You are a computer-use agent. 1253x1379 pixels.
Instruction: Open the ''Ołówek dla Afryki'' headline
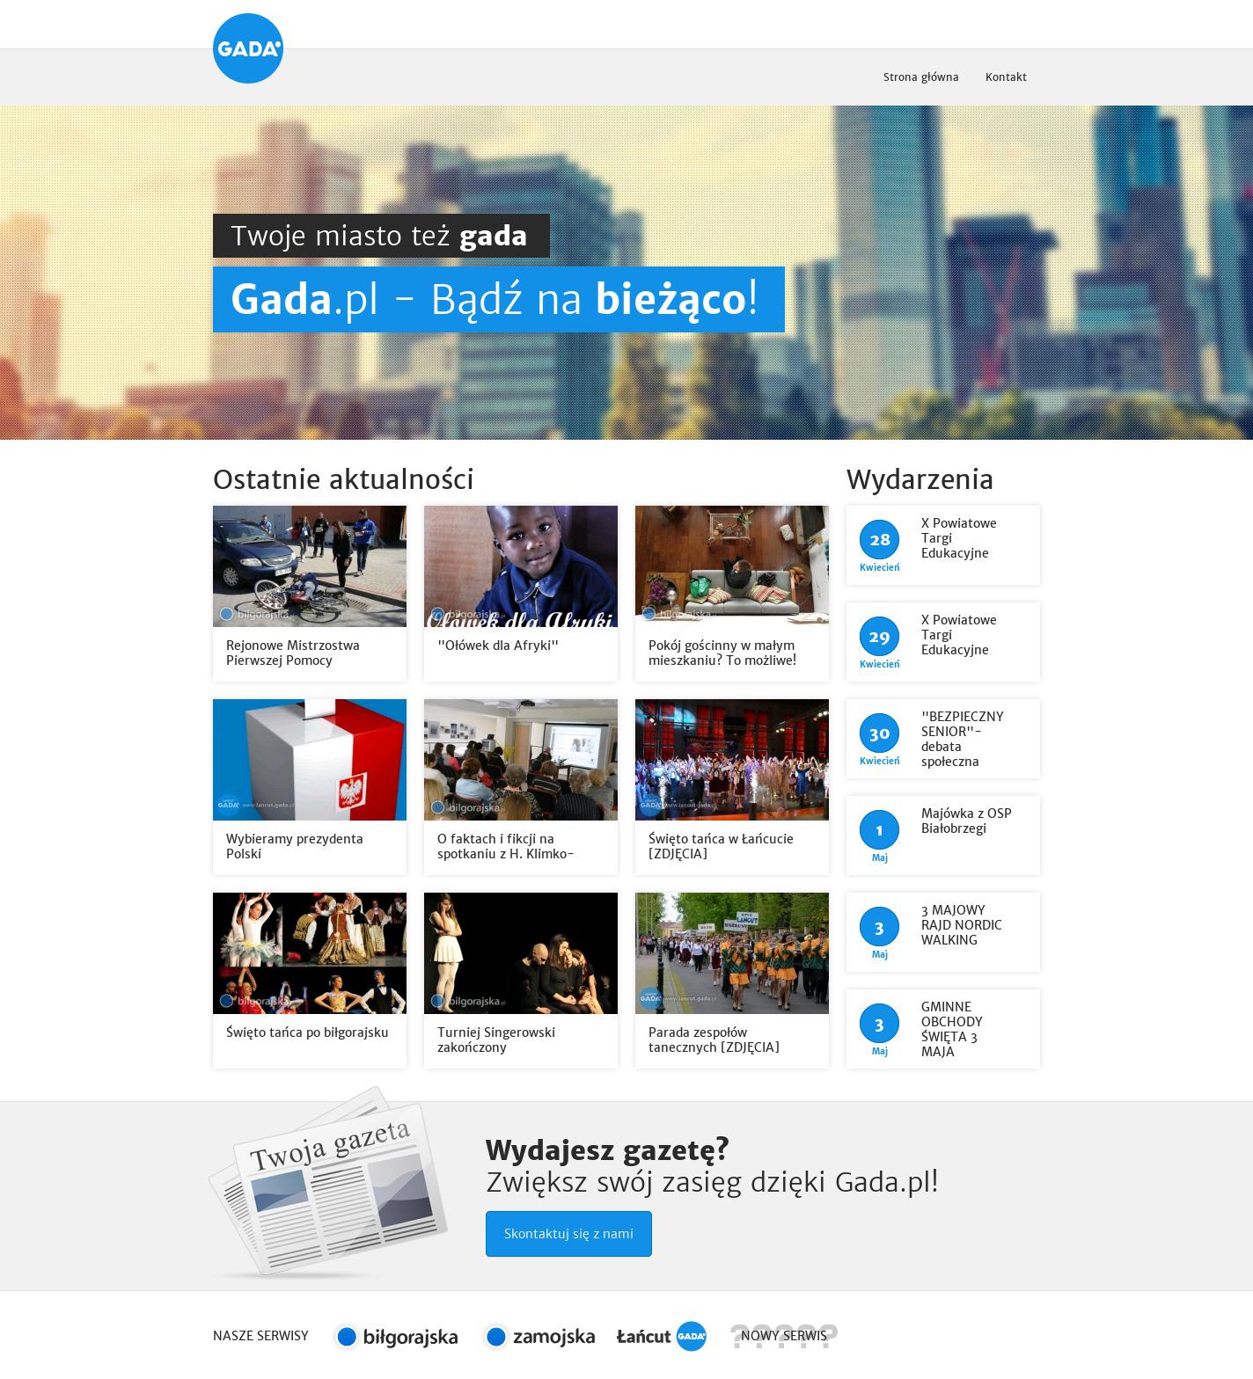click(x=498, y=646)
